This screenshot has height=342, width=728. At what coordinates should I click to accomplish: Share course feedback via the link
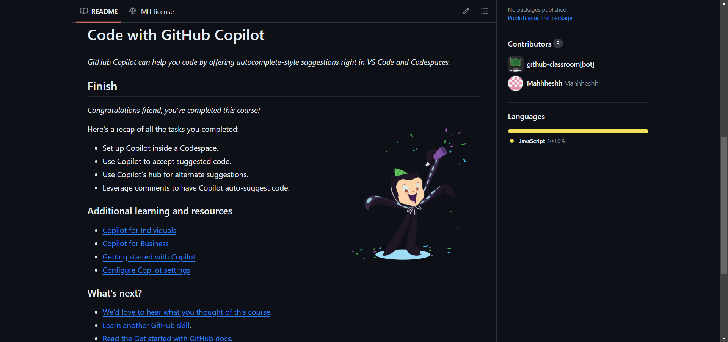tap(186, 312)
